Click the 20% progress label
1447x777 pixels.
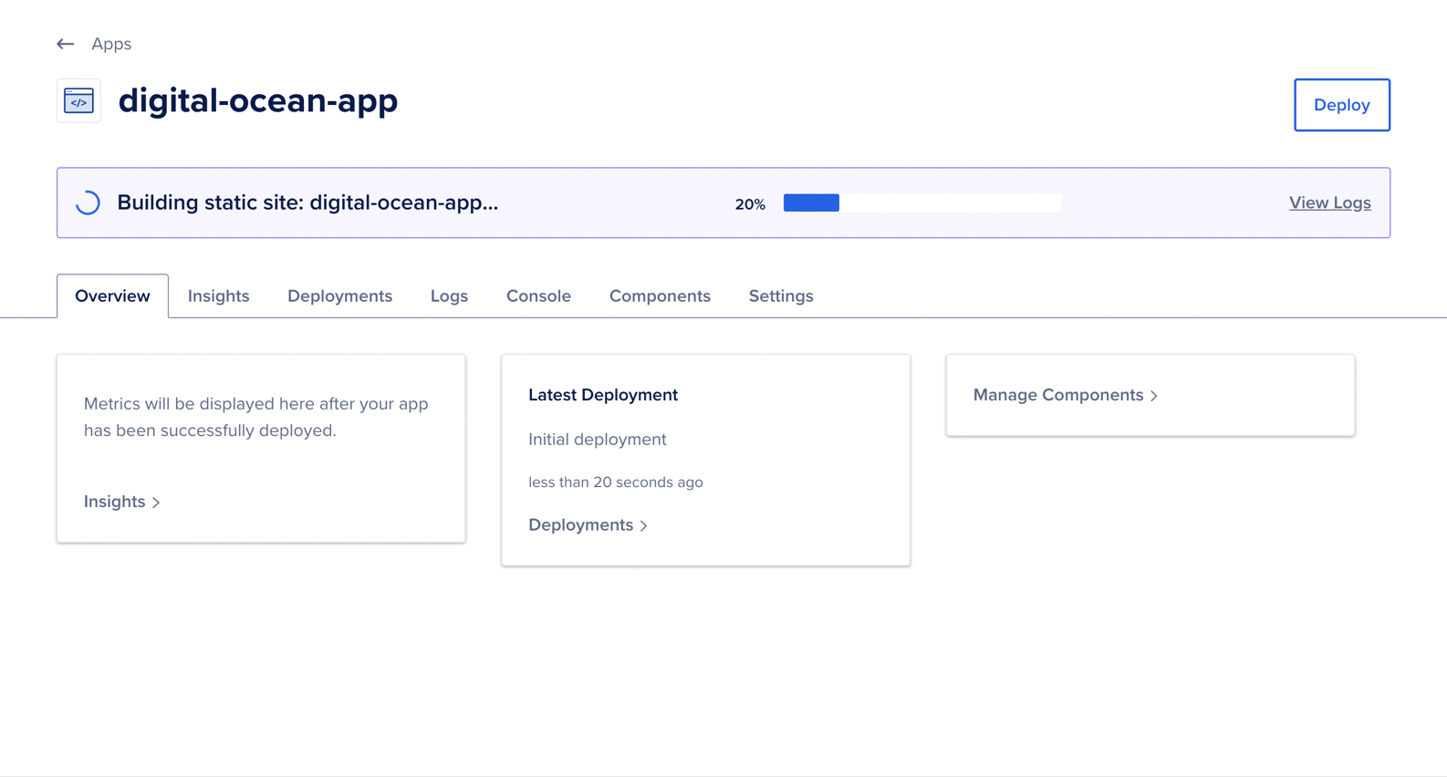click(x=750, y=204)
